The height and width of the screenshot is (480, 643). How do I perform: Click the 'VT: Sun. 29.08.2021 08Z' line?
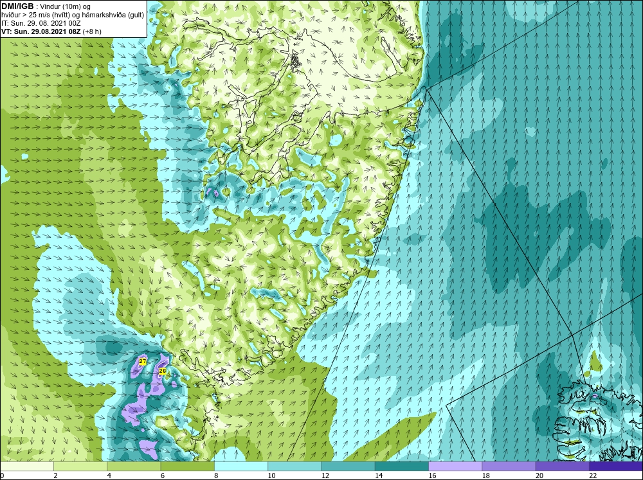[x=41, y=31]
